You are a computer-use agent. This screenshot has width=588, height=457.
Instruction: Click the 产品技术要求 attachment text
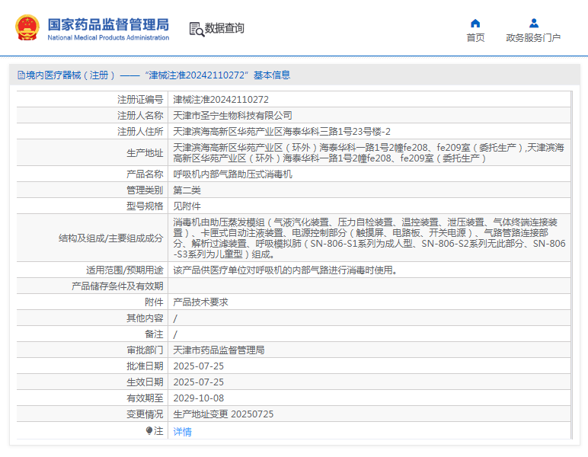[x=200, y=302]
